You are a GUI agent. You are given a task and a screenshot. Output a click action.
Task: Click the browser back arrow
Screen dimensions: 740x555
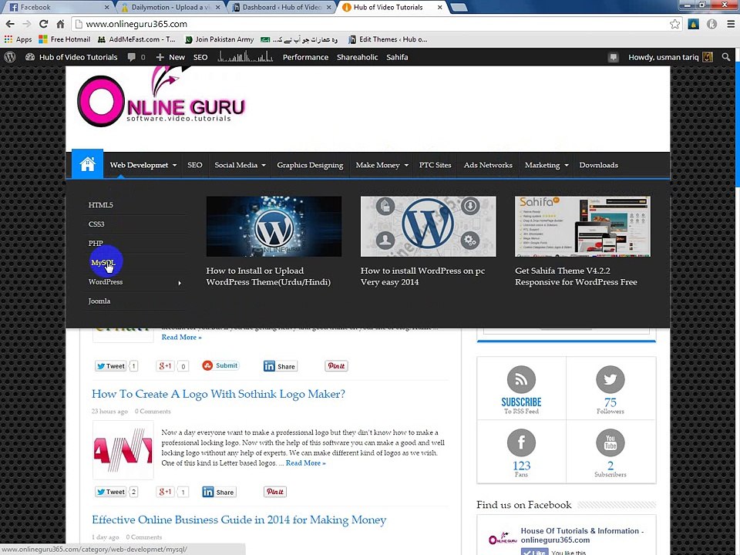[x=10, y=24]
